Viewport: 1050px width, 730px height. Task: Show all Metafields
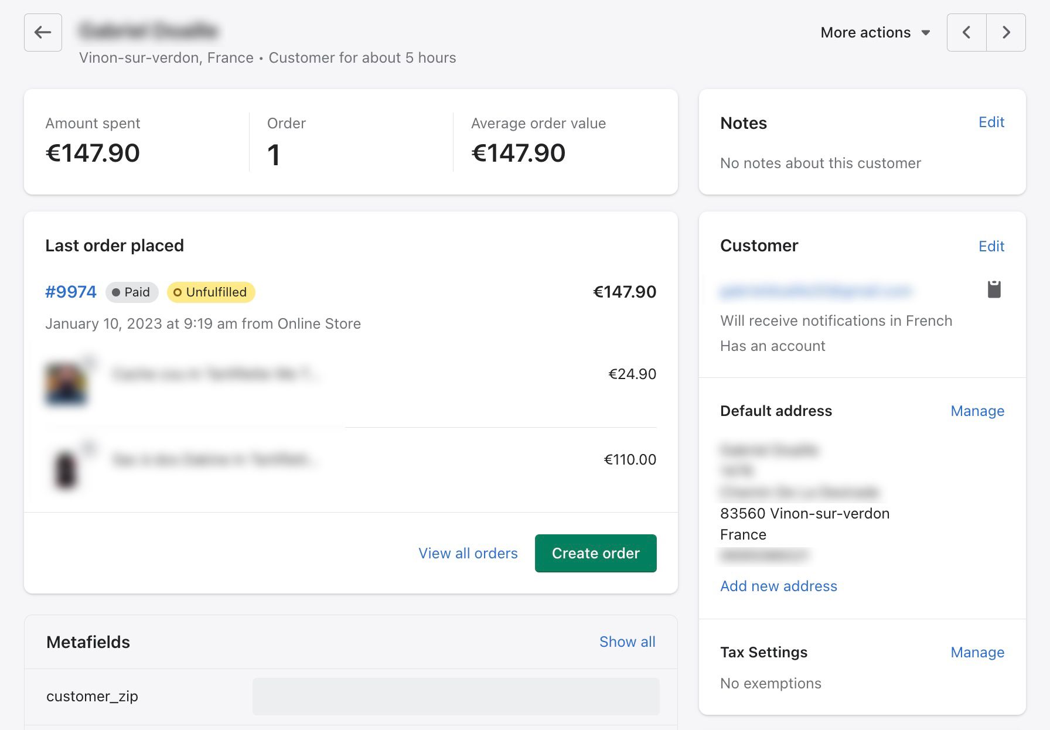coord(627,642)
